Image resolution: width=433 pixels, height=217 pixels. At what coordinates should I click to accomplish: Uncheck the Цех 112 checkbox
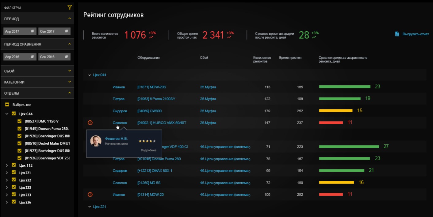pyautogui.click(x=13, y=165)
